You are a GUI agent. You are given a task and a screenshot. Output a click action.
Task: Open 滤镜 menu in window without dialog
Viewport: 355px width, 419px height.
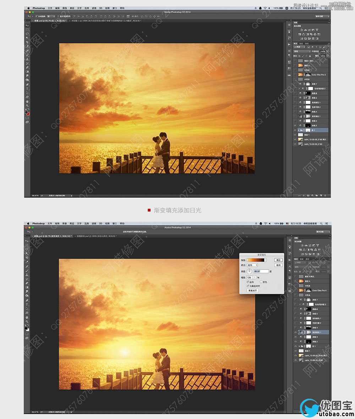click(x=94, y=8)
